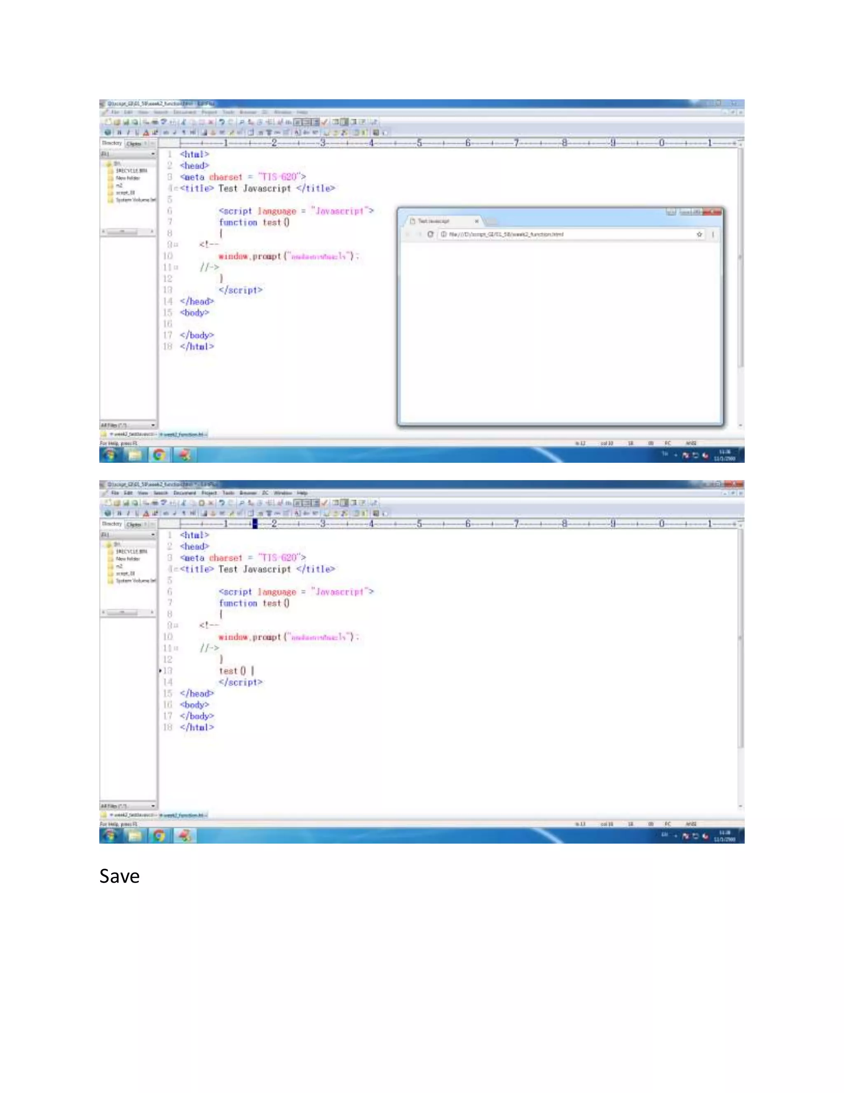Open the drive selector dropdown in the upper Directory panel

click(x=153, y=154)
